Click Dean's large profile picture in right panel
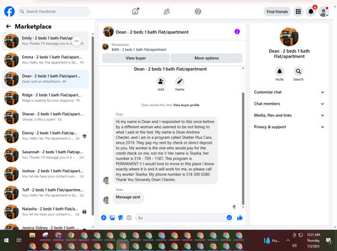337x251 pixels. pos(289,37)
